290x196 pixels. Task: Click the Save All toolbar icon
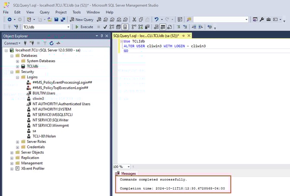click(x=63, y=19)
